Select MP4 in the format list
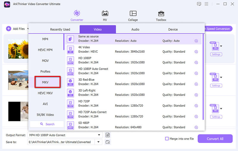238x151 pixels. click(45, 39)
